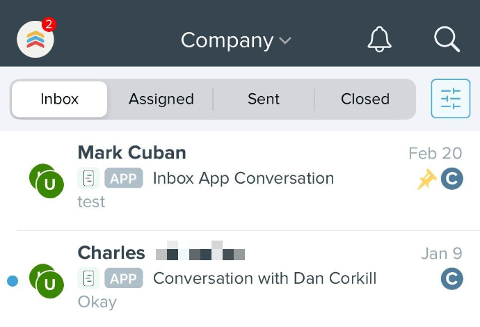
Task: Open the filter settings sliders button
Action: [x=451, y=99]
